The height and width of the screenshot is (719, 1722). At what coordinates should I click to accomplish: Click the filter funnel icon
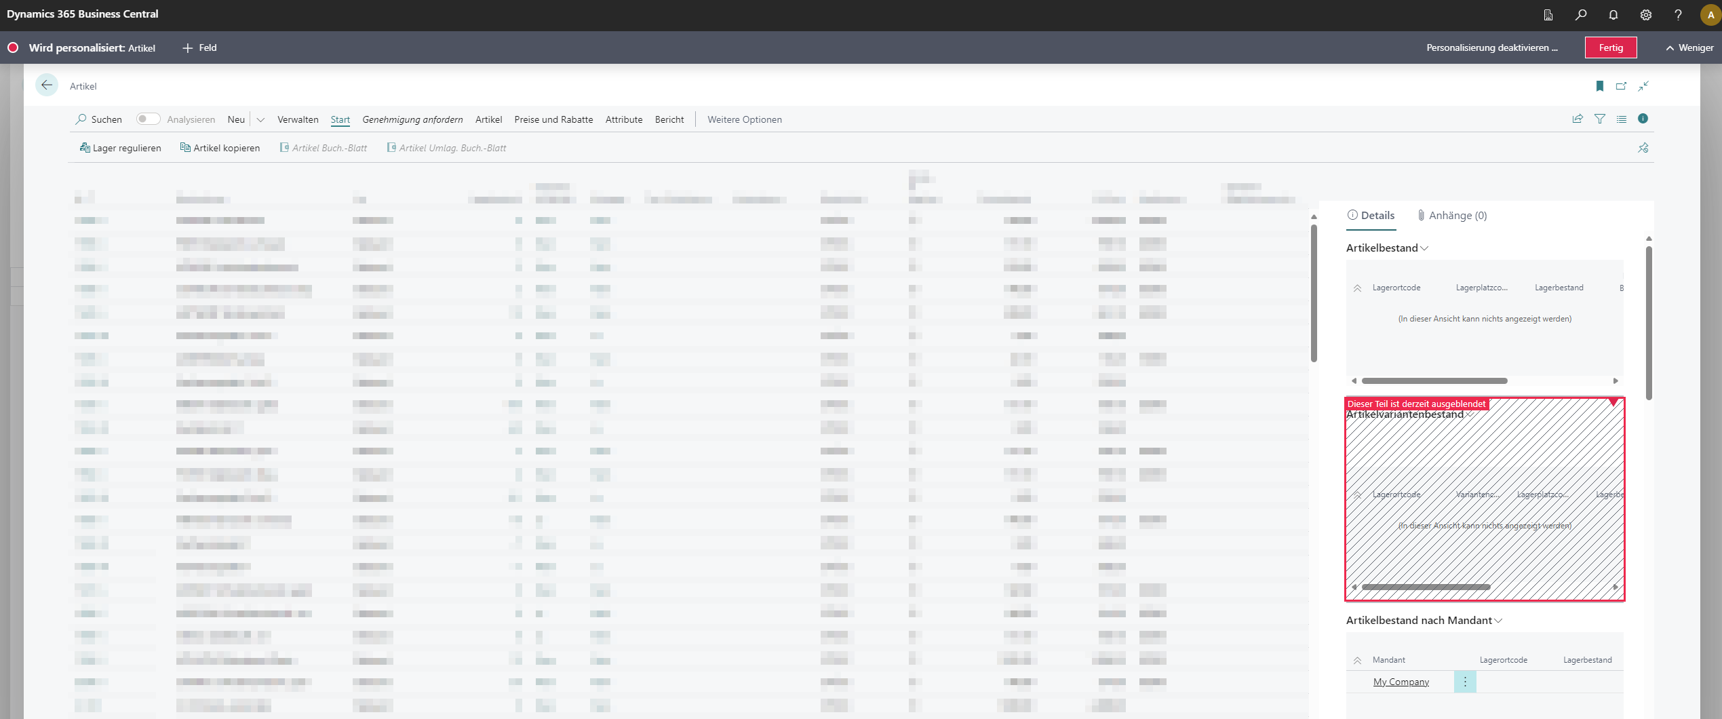coord(1600,119)
